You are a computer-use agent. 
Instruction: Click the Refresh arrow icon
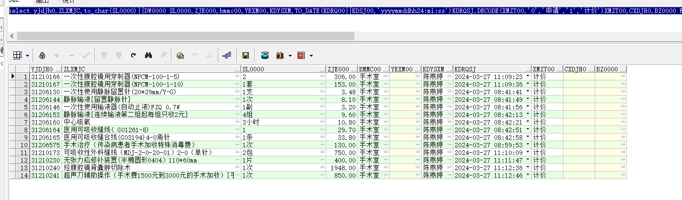point(133,56)
